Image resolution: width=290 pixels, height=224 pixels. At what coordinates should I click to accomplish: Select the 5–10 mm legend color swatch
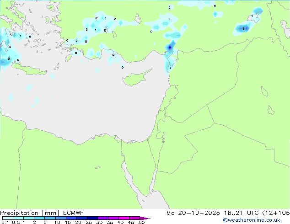pyautogui.click(x=50, y=218)
